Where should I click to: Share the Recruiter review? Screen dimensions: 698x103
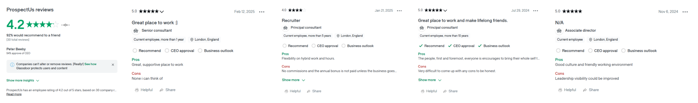point(314,91)
